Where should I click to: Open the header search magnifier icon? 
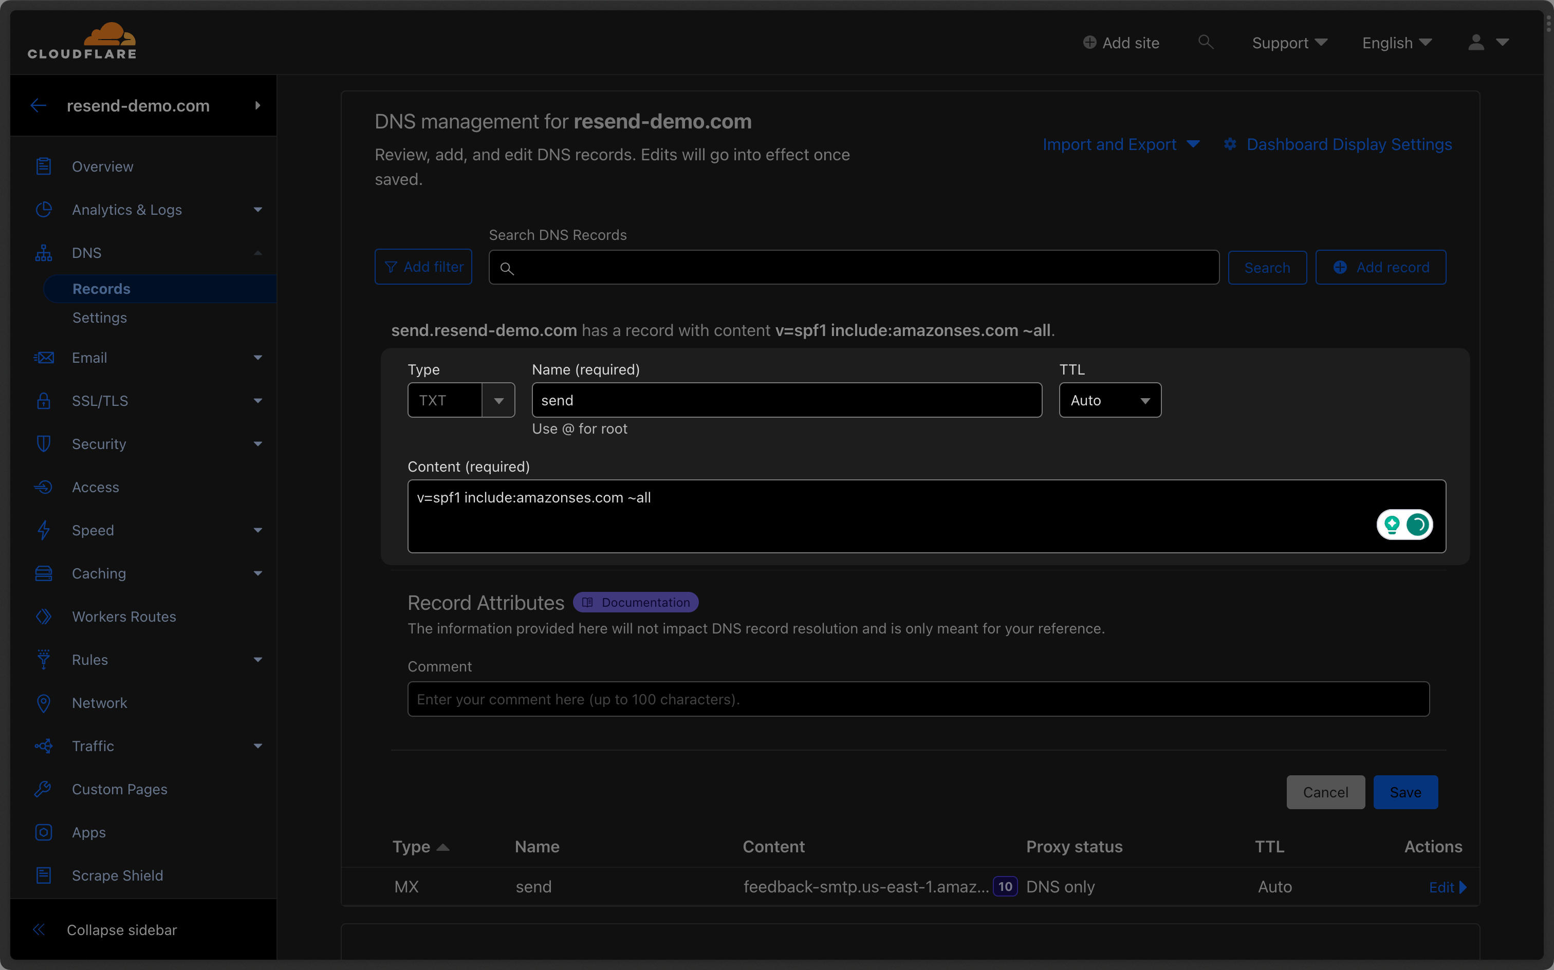1206,42
